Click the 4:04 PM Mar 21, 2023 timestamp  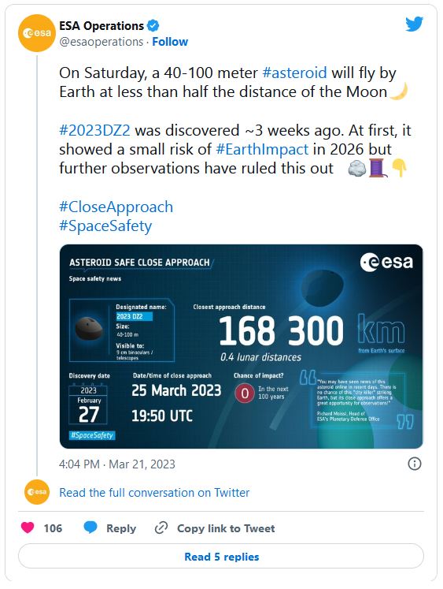click(x=117, y=464)
